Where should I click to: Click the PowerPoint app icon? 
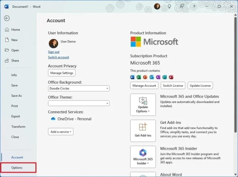145,77
